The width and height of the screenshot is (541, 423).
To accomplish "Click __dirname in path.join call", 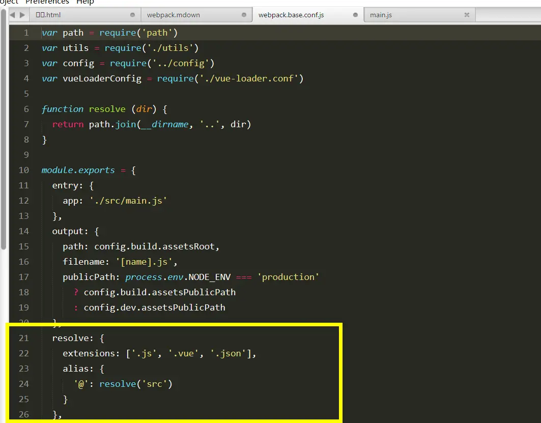I will point(165,124).
